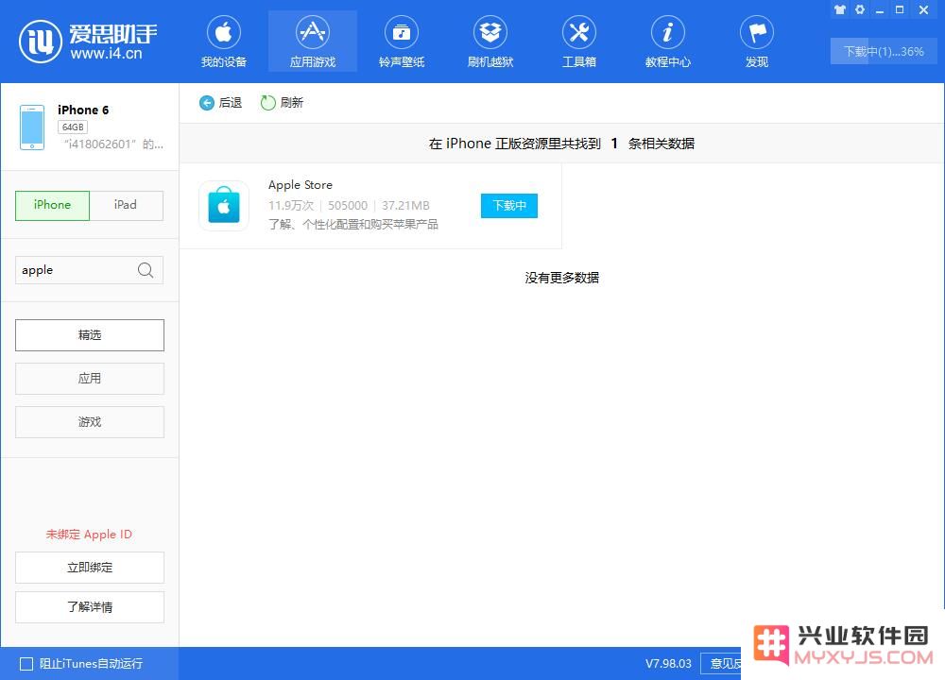Open download progress 下载中(1)...36%
The height and width of the screenshot is (680, 945).
[x=884, y=51]
